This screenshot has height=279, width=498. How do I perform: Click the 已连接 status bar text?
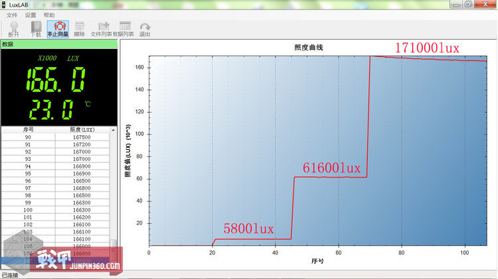click(10, 275)
